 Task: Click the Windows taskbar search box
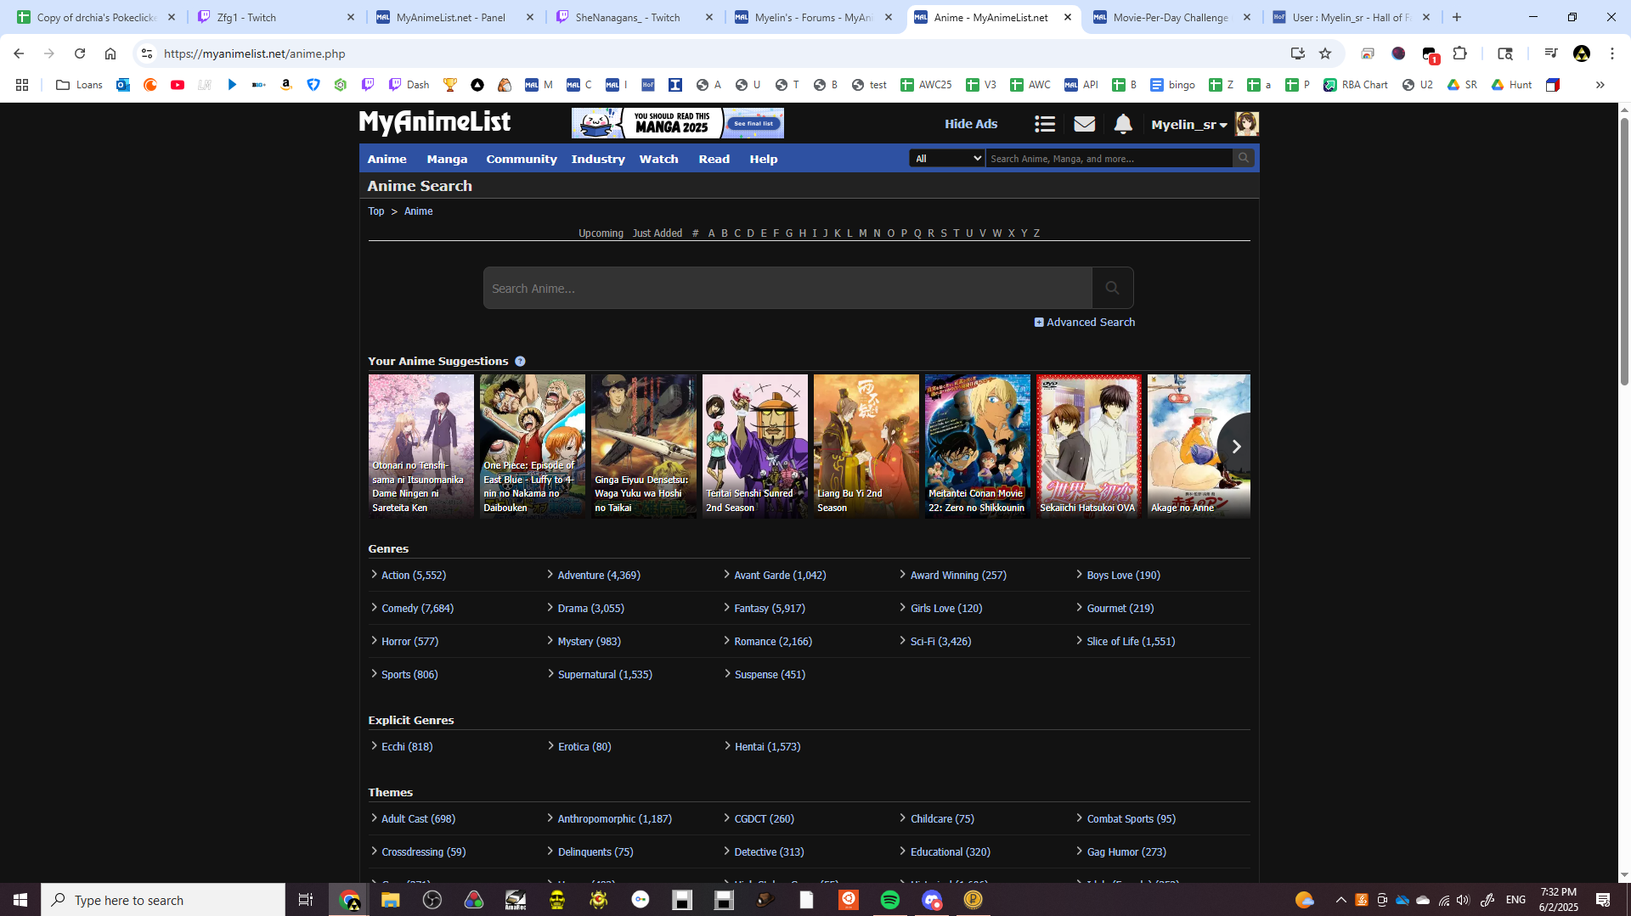(163, 900)
